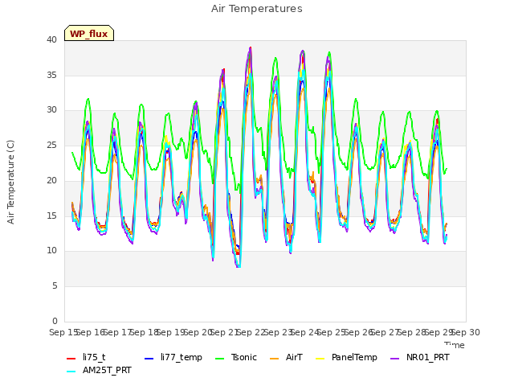Screen dimensions: 514x386
Task: Toggle the AirT series legend label
Action: [x=294, y=357]
